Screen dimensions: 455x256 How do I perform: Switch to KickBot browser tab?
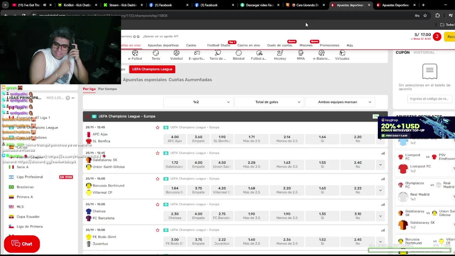77,5
